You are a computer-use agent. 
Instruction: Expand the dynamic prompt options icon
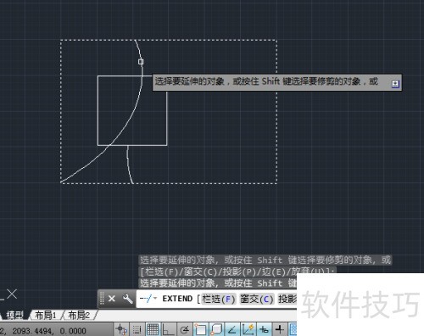395,84
